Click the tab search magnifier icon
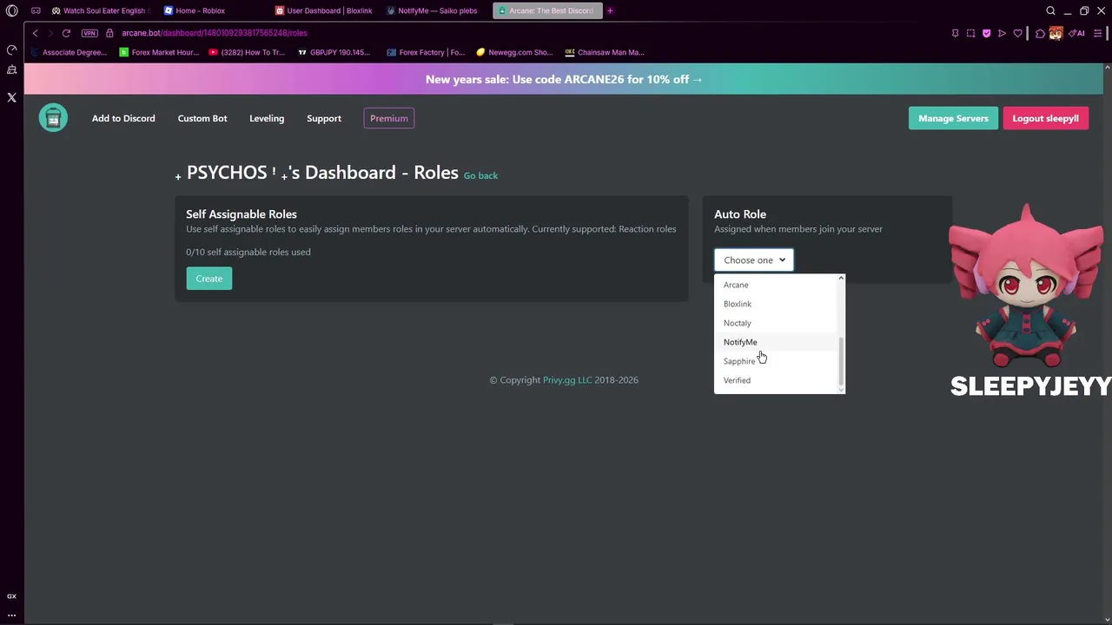The width and height of the screenshot is (1112, 625). click(x=1050, y=10)
